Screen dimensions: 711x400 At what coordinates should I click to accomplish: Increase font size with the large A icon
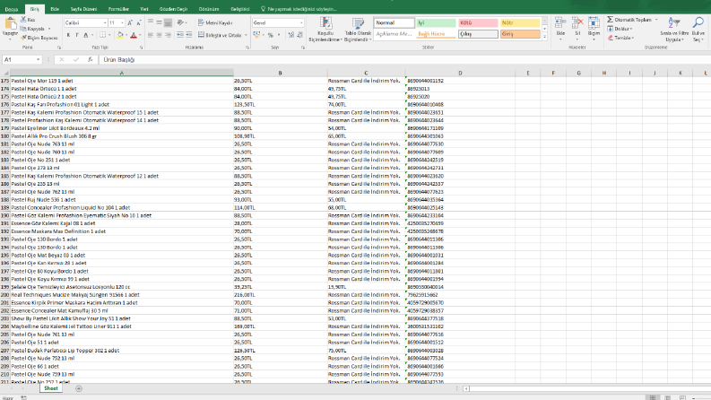point(130,22)
